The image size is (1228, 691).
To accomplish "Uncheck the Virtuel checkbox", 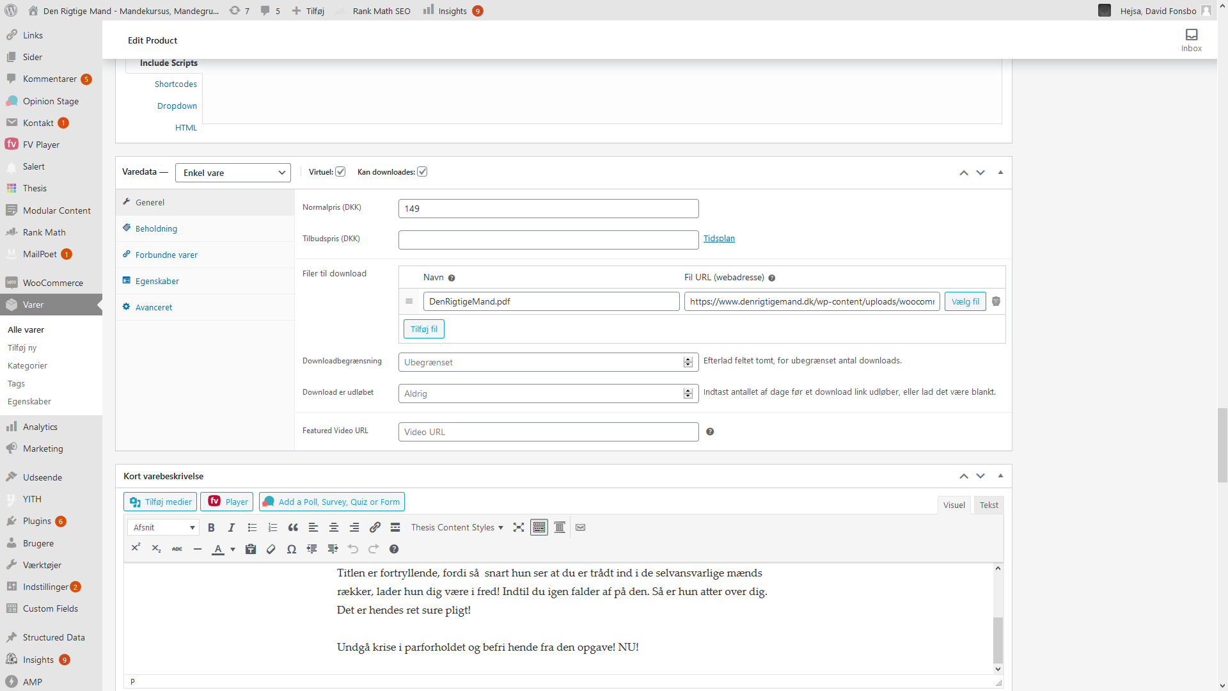I will (x=341, y=172).
